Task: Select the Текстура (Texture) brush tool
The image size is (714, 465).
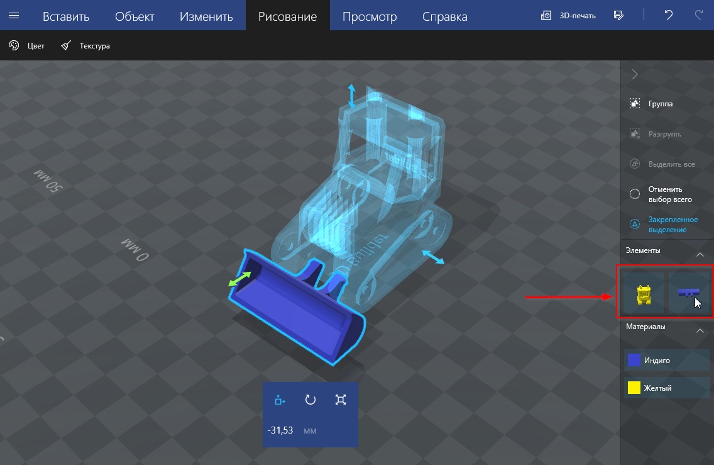Action: click(x=85, y=46)
